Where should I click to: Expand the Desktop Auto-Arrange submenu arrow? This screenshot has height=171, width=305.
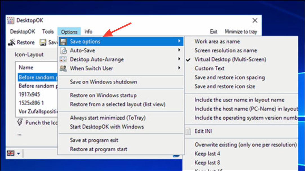pos(179,59)
